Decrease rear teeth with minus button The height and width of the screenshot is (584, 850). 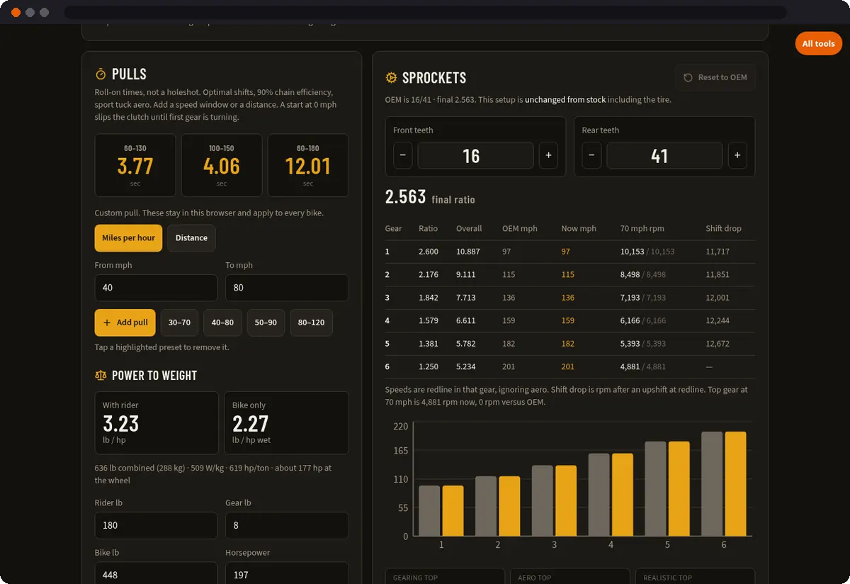point(591,155)
